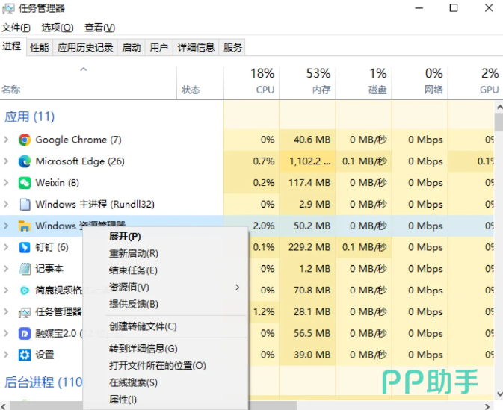Click the 简鹿视频 app icon
Viewport: 503px width, 410px height.
pyautogui.click(x=25, y=291)
